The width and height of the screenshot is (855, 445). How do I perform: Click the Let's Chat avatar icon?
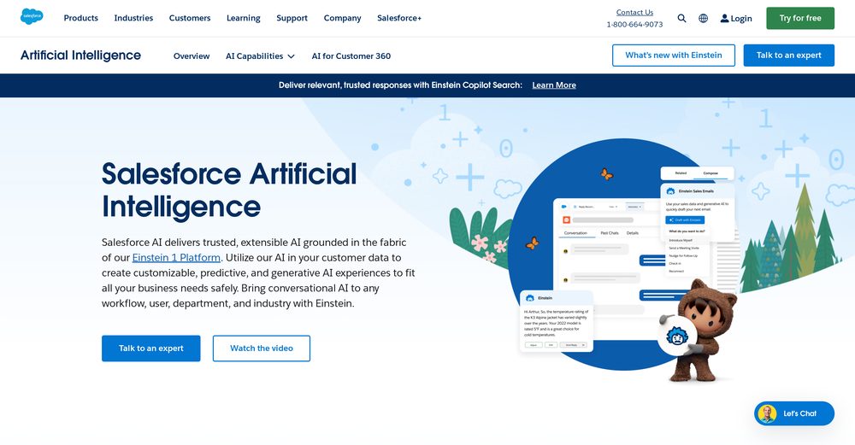tap(767, 413)
